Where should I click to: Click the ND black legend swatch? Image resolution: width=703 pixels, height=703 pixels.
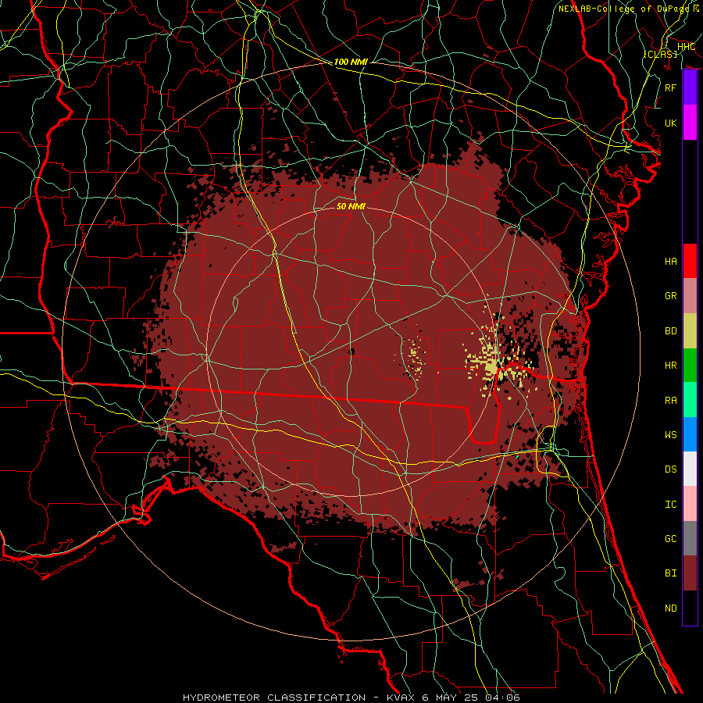click(690, 608)
